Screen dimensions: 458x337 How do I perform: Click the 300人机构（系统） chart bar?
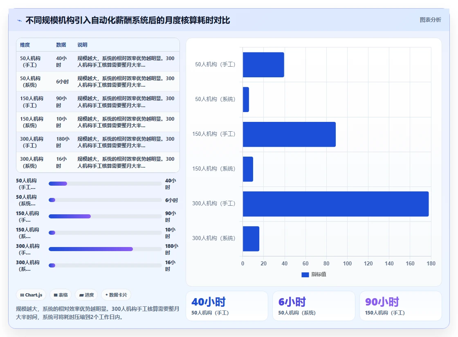(251, 238)
